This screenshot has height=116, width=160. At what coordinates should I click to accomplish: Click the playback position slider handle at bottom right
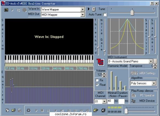[x=126, y=111]
